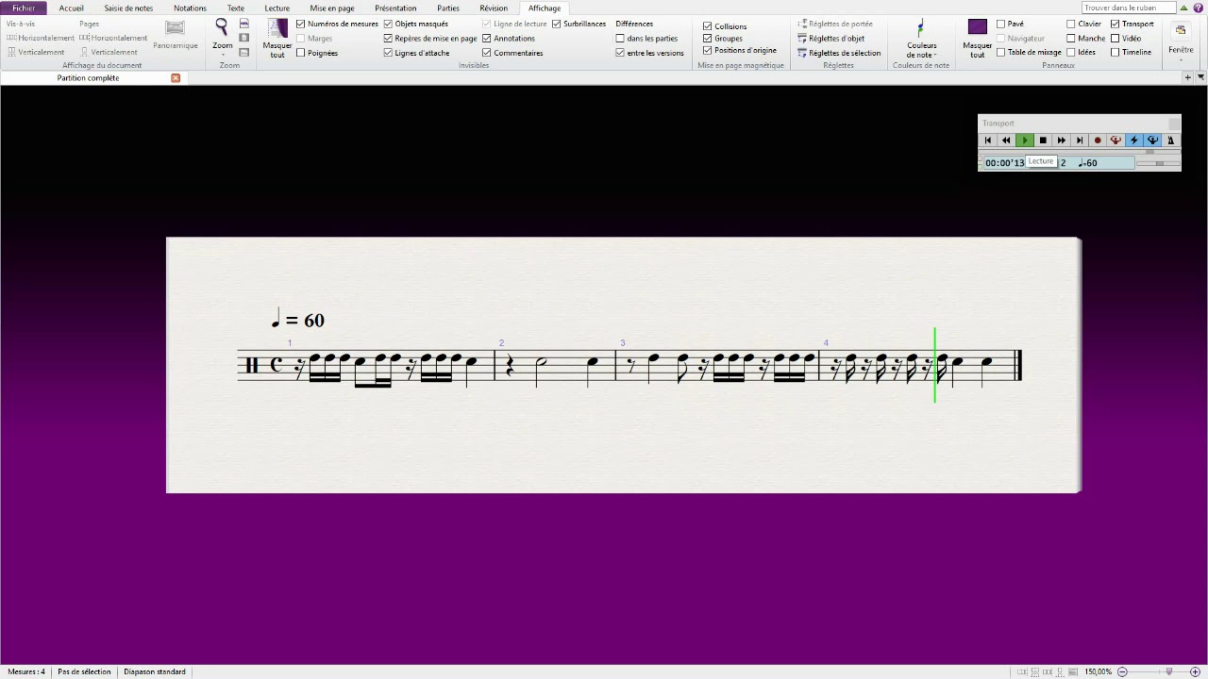Stop playback in the Transport panel

1043,141
